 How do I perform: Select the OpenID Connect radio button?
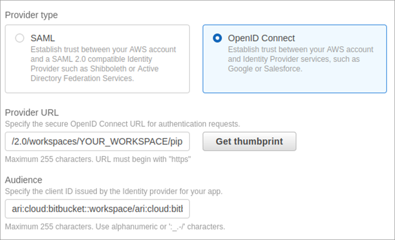pyautogui.click(x=217, y=38)
